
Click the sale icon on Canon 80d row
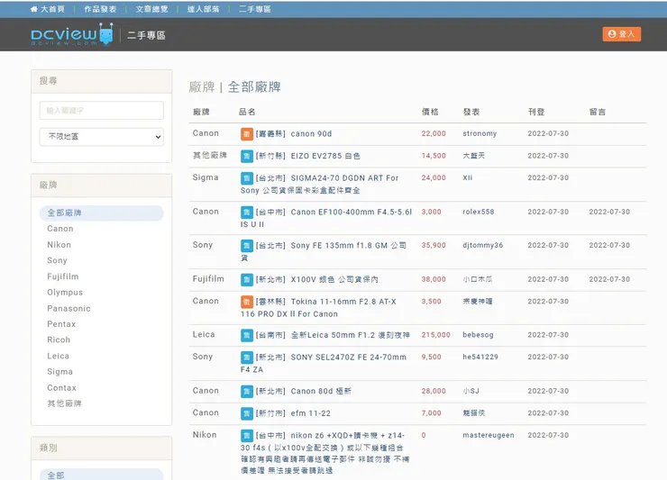pos(247,392)
